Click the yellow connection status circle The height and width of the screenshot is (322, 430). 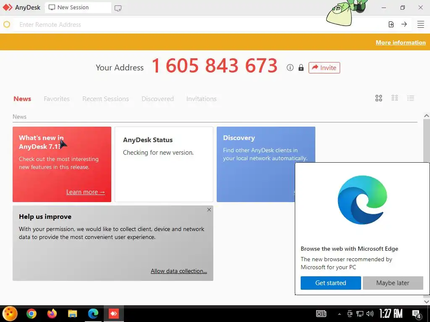[7, 24]
